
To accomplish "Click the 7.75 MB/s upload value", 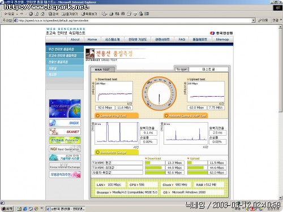I will tap(216, 107).
